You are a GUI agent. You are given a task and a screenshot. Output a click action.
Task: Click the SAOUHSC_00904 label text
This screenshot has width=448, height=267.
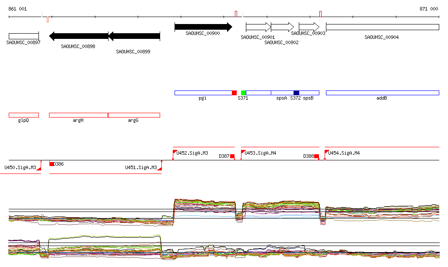(x=381, y=38)
